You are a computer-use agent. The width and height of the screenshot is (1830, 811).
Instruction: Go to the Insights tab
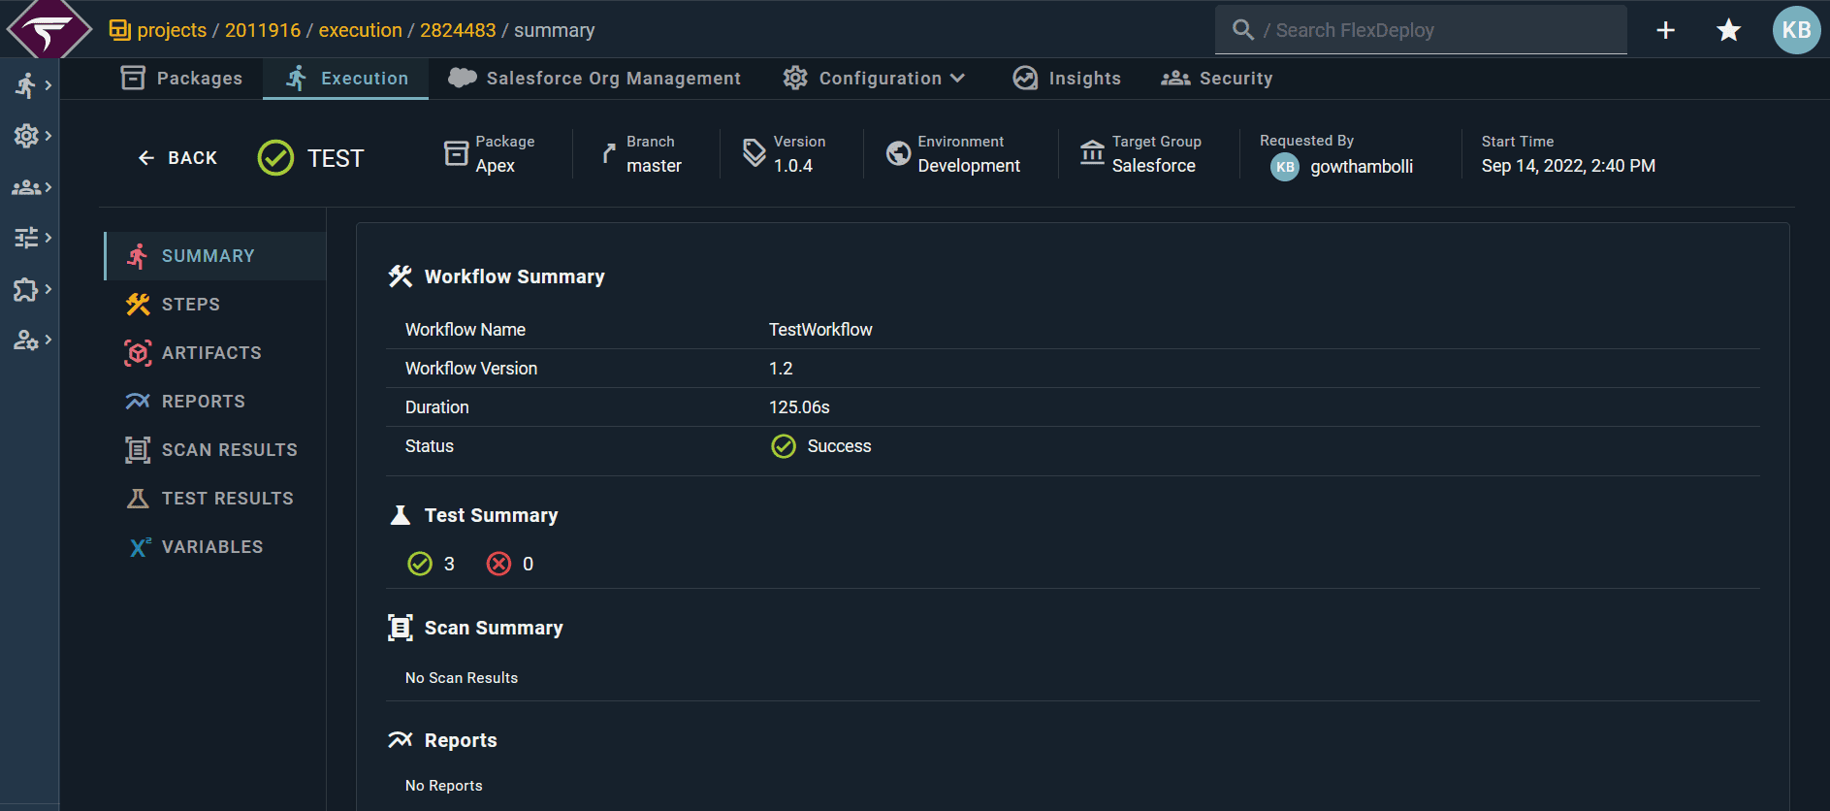[x=1067, y=79]
